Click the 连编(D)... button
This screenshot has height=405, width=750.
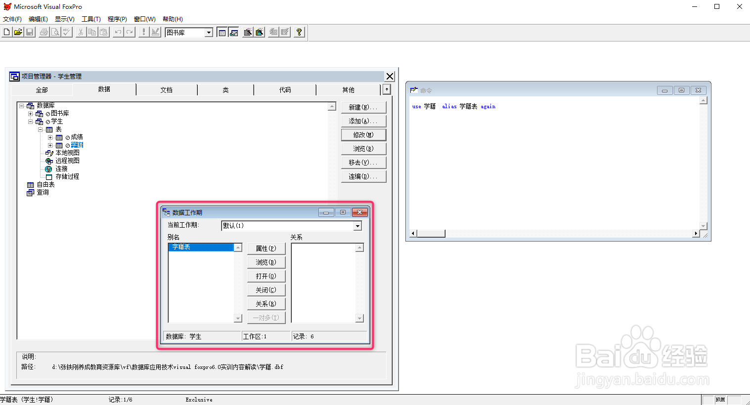(363, 176)
